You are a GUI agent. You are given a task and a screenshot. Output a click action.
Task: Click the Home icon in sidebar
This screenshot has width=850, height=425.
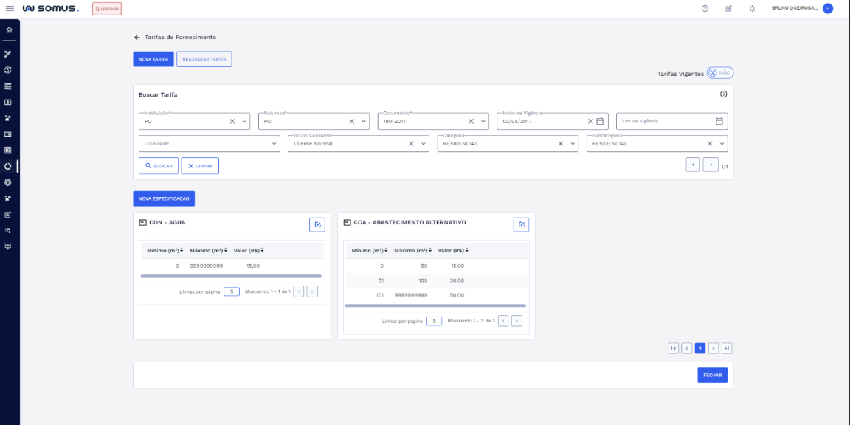coord(9,30)
